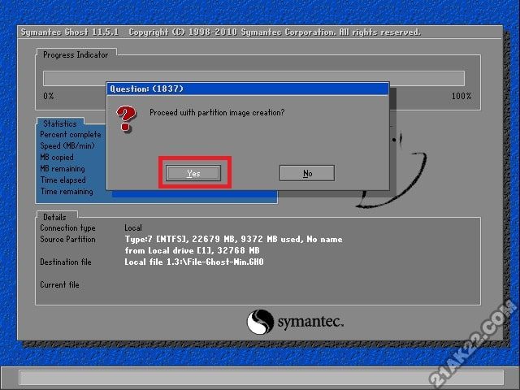Click the Symantec logo at bottom

[295, 322]
